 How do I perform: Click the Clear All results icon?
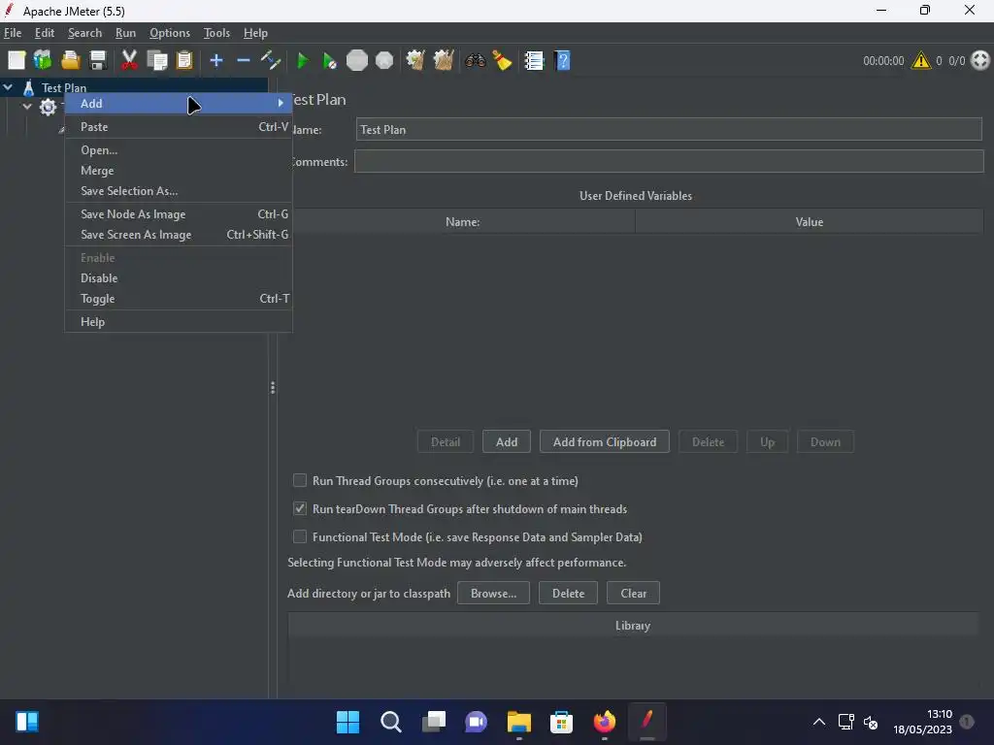[x=443, y=61]
